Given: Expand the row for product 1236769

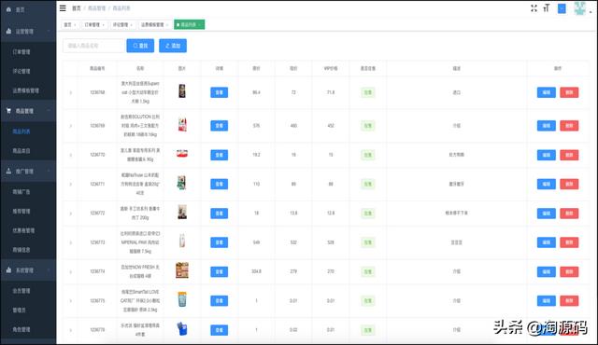Looking at the screenshot, I should pyautogui.click(x=71, y=126).
